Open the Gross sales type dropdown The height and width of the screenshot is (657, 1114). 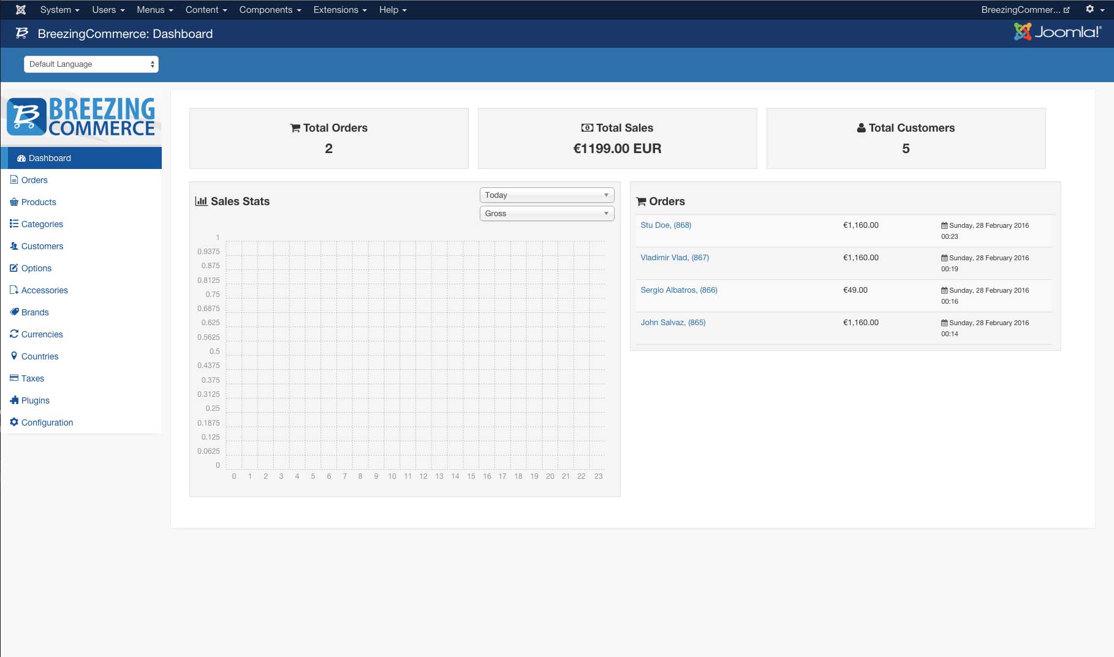[x=547, y=213]
